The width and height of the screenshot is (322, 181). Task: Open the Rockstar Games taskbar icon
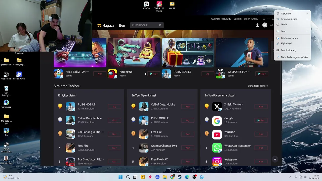(143, 177)
